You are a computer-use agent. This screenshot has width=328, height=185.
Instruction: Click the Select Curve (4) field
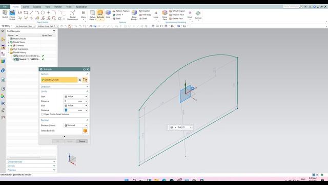click(59, 80)
